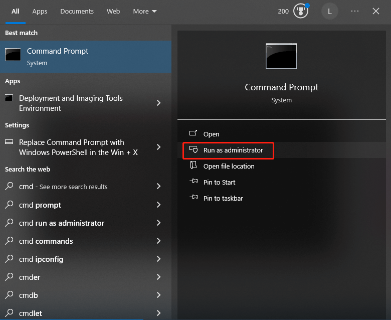Click search icon beside cmder
The image size is (391, 320).
[x=9, y=276]
